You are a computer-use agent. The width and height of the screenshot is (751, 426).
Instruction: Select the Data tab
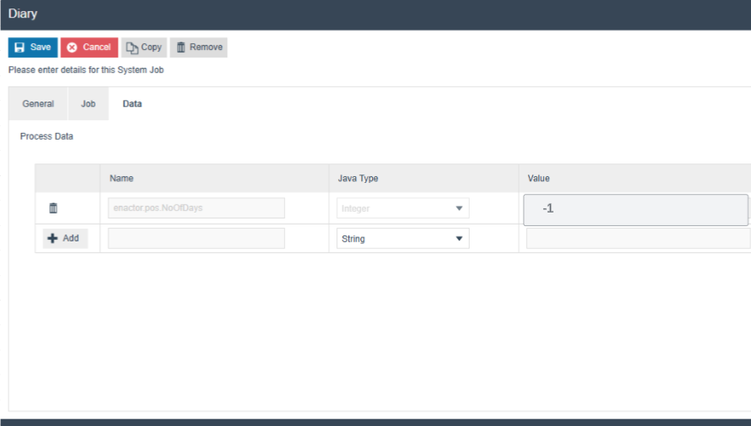132,104
